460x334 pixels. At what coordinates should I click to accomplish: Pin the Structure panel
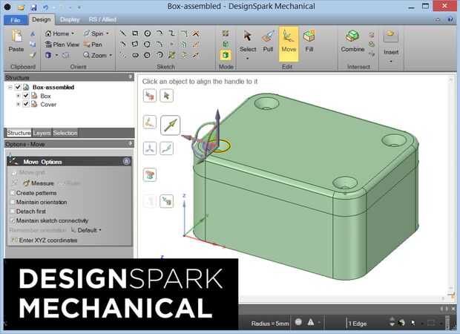click(131, 77)
